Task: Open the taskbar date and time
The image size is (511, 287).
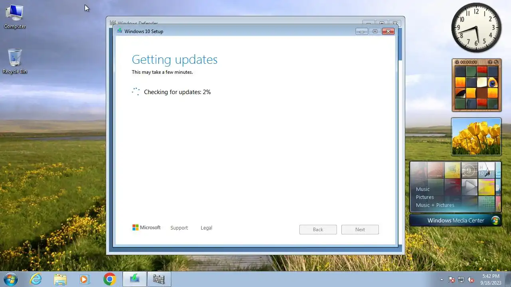Action: click(x=491, y=279)
